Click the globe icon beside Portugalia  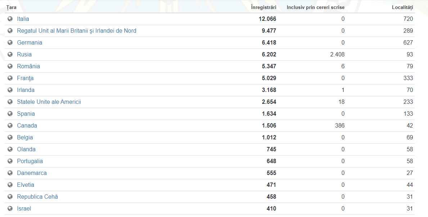pyautogui.click(x=10, y=161)
